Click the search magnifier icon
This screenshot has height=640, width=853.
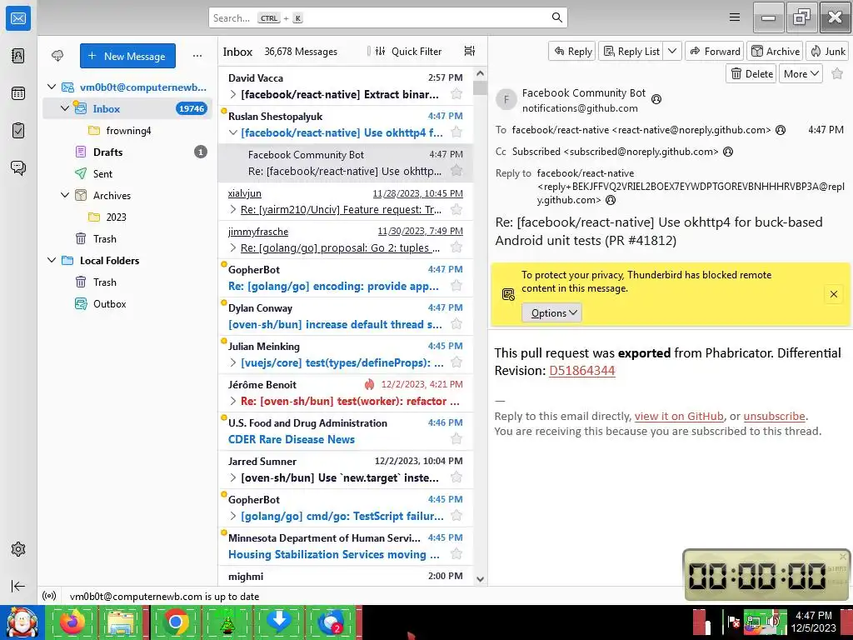pos(557,17)
